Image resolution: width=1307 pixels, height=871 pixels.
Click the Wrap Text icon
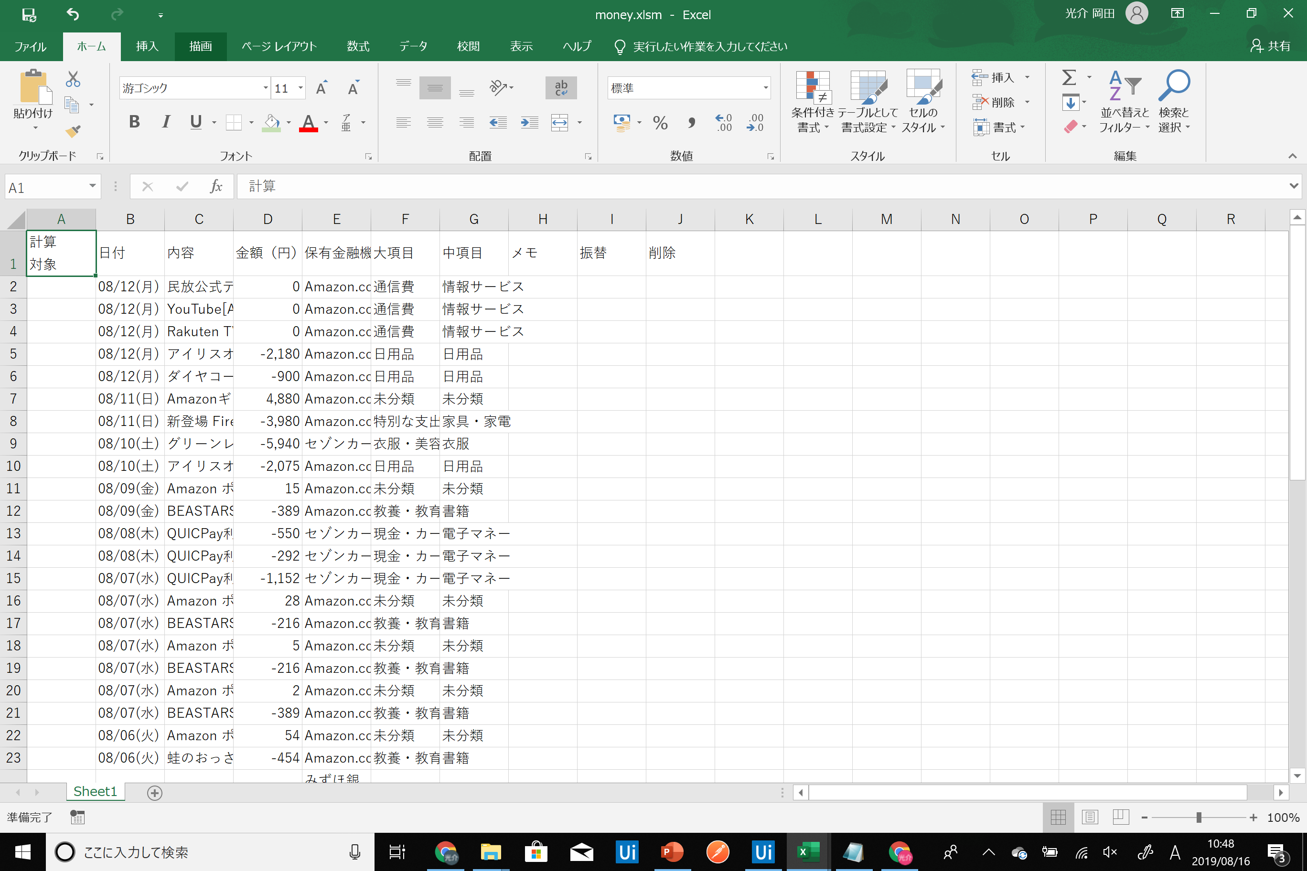click(x=561, y=87)
